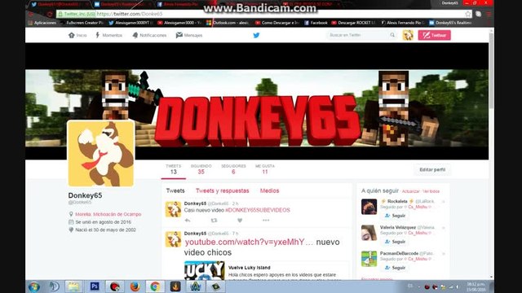The height and width of the screenshot is (293, 522).
Task: Click the Twittear compose button
Action: tap(434, 35)
